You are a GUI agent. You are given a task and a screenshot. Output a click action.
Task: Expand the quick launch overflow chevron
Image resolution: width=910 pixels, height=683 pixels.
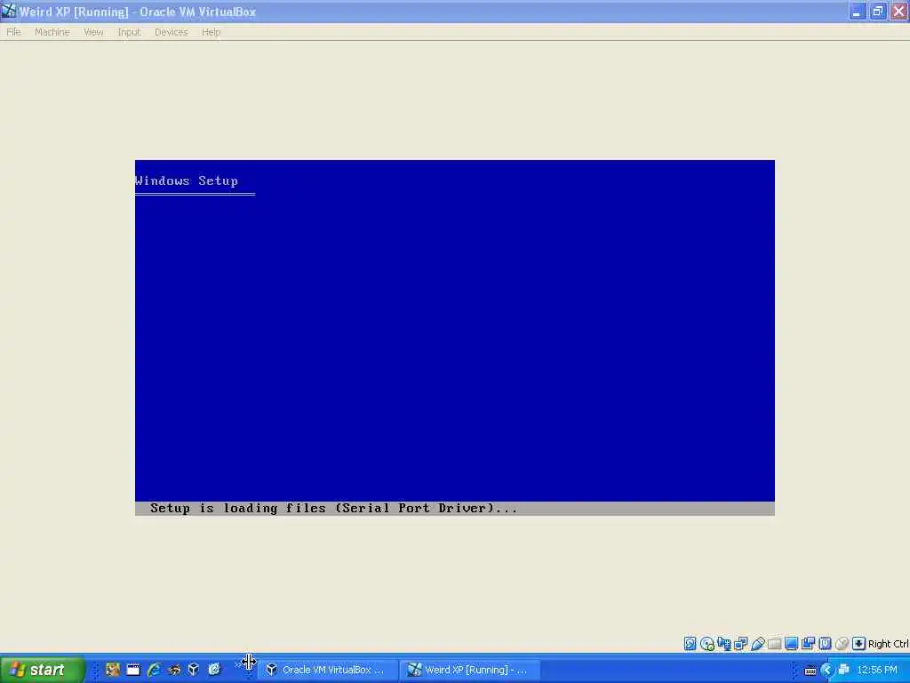(x=238, y=663)
